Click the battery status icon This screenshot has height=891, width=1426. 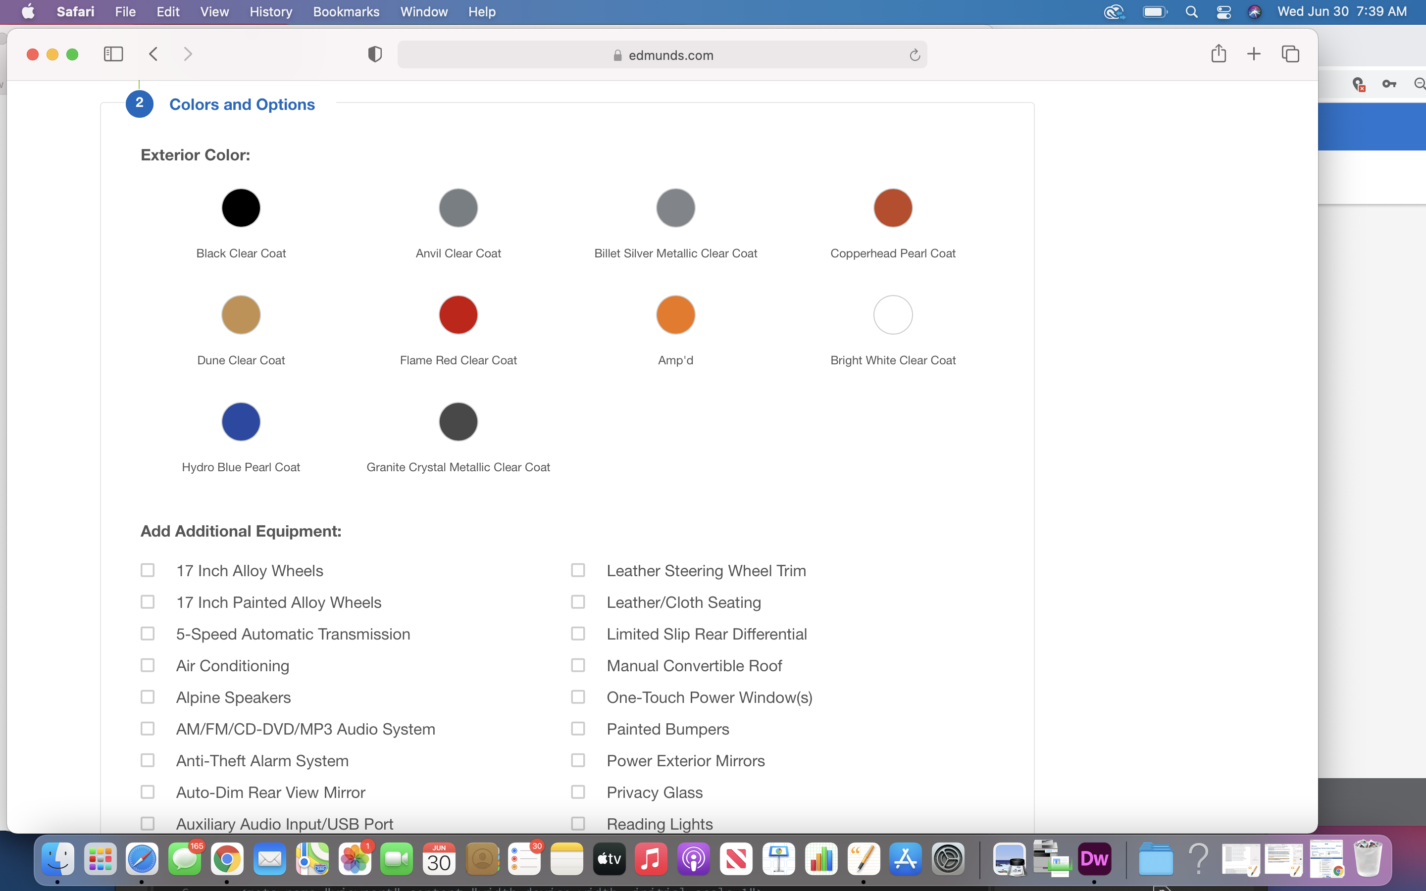pyautogui.click(x=1154, y=12)
